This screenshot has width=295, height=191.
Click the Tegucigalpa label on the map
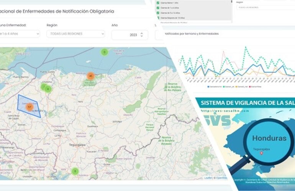pyautogui.click(x=77, y=145)
